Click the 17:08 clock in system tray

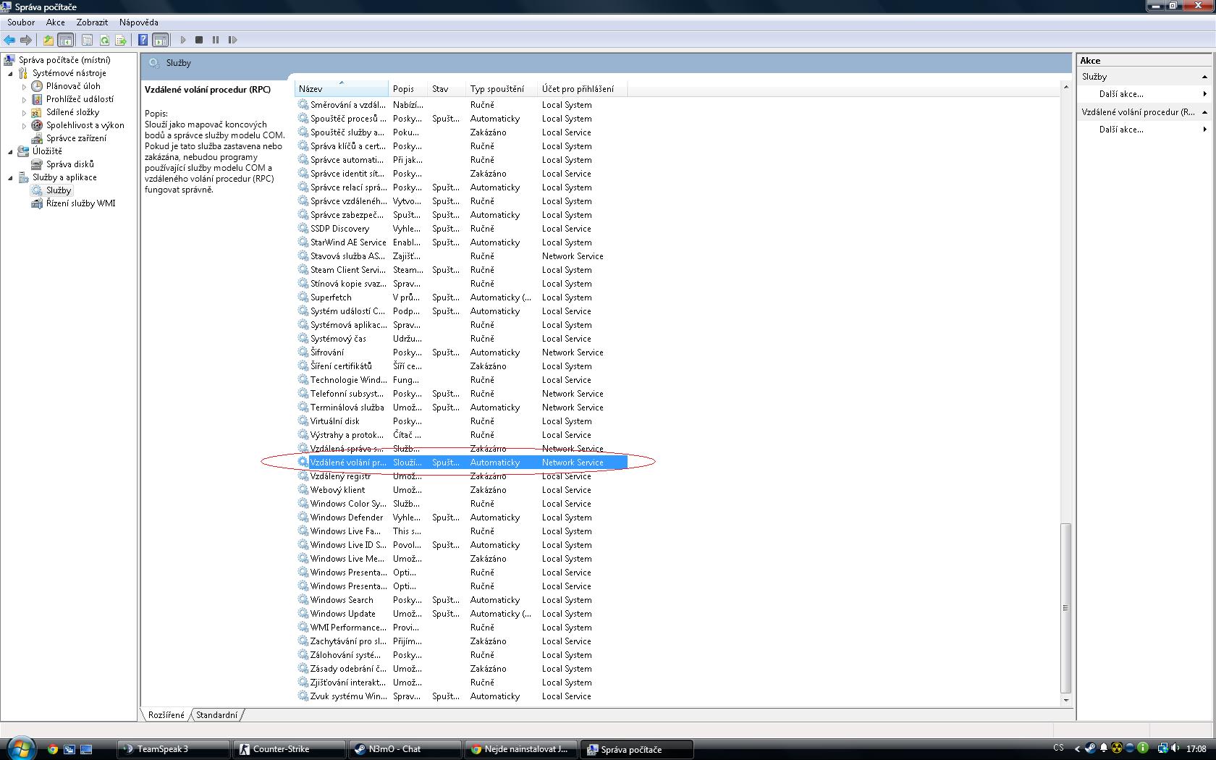coord(1196,749)
